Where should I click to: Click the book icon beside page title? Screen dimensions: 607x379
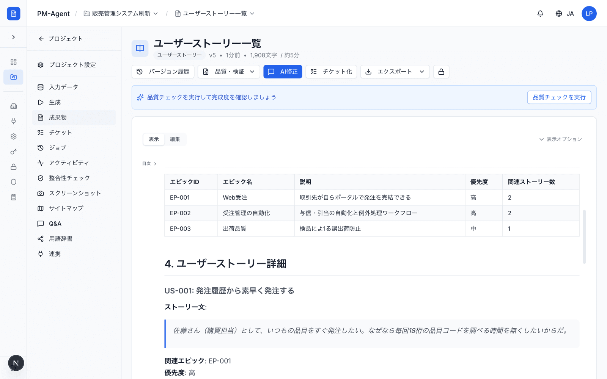pos(140,49)
